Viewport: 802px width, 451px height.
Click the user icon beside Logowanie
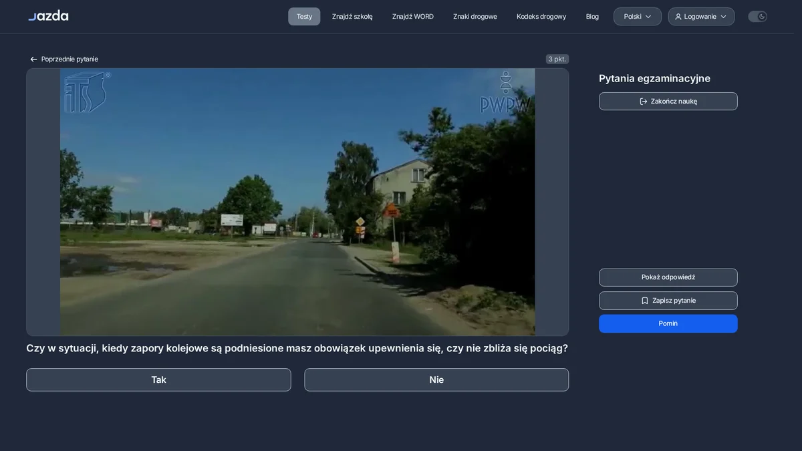pyautogui.click(x=678, y=17)
